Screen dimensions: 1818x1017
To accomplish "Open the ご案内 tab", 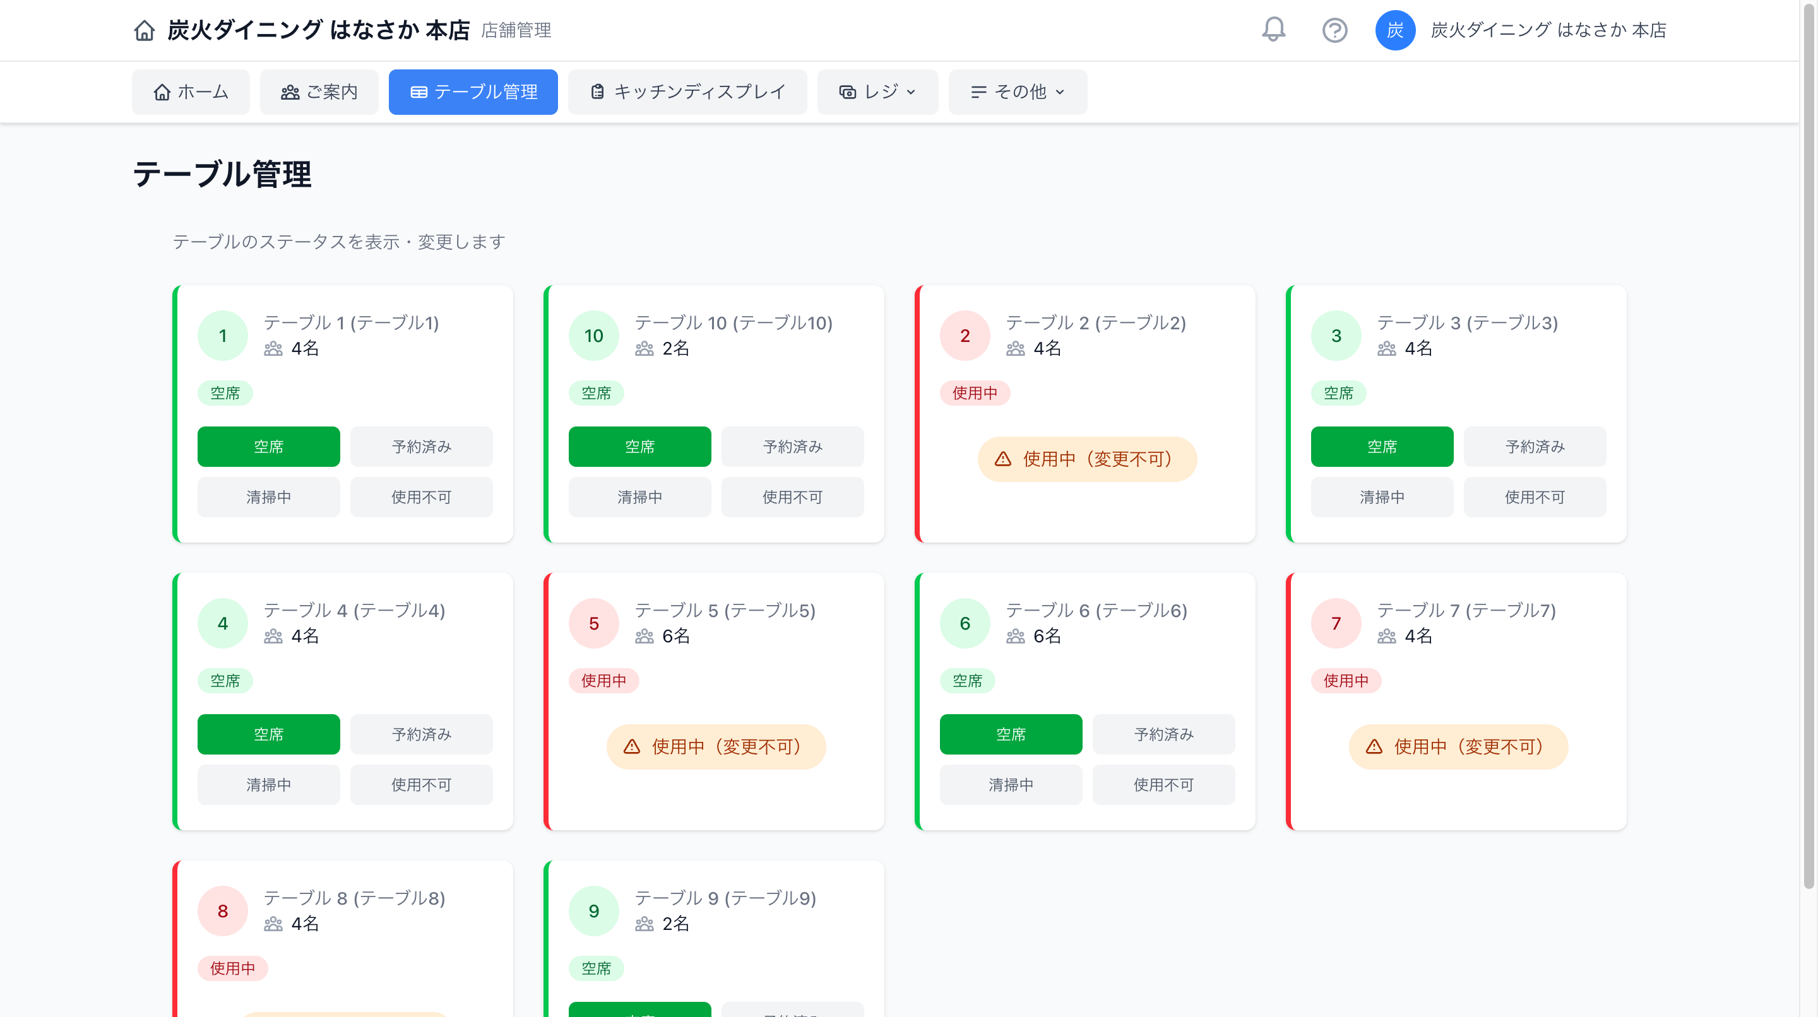I will pos(319,91).
